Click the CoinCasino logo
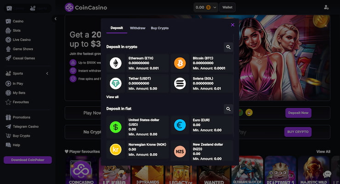 [86, 7]
